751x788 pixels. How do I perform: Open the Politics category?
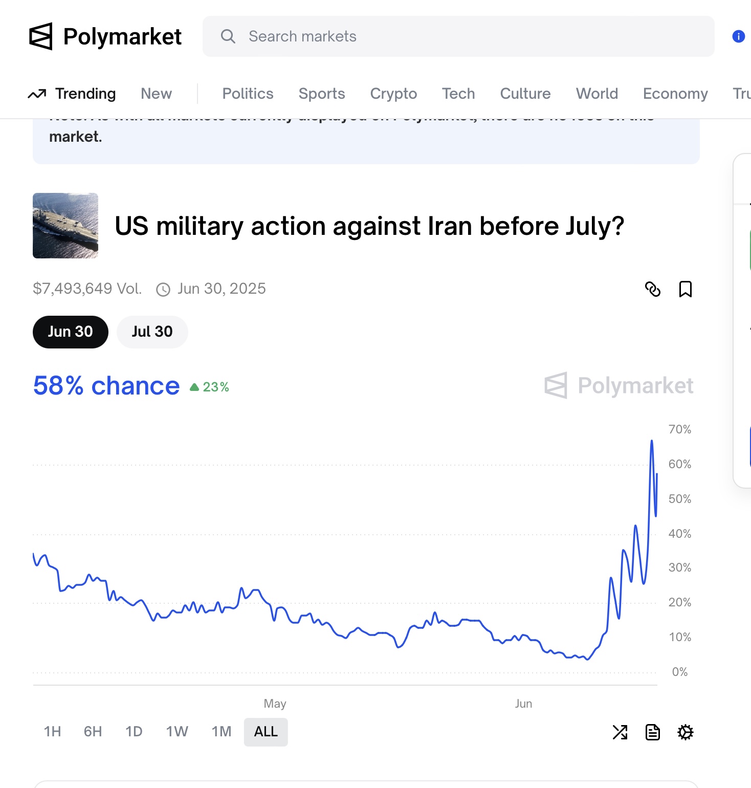248,94
